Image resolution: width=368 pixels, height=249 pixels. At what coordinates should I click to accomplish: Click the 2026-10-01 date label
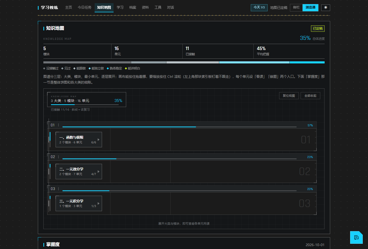point(315,245)
